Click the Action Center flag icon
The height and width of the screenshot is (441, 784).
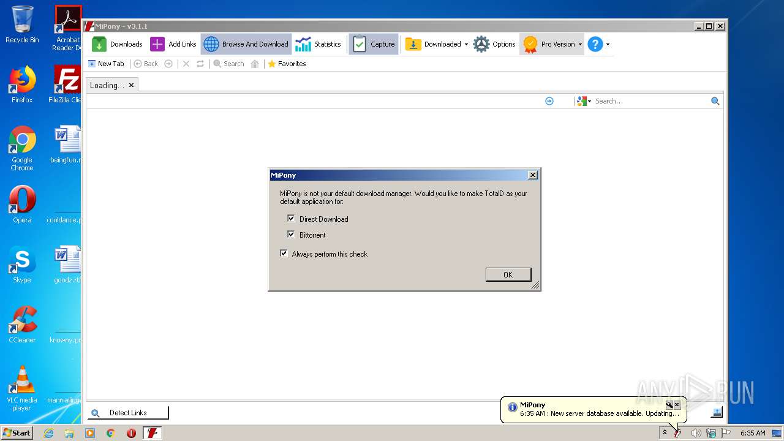click(726, 433)
